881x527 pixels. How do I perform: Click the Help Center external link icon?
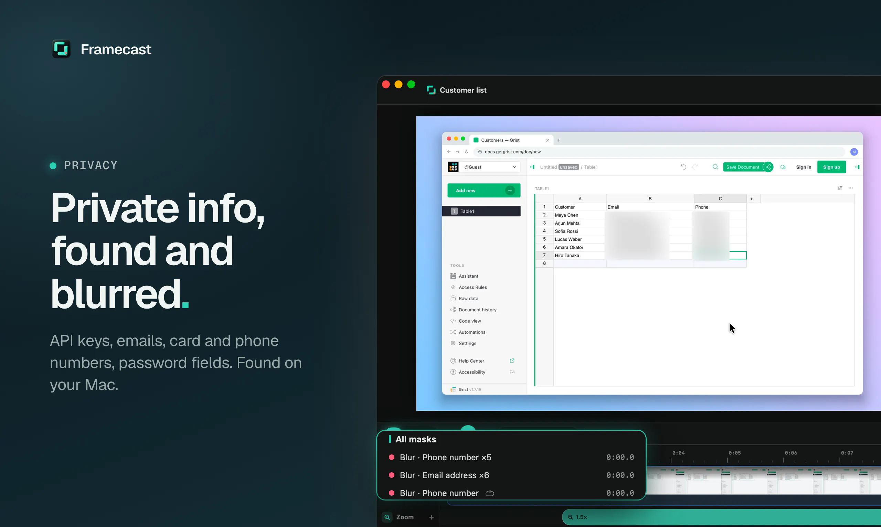pyautogui.click(x=512, y=361)
